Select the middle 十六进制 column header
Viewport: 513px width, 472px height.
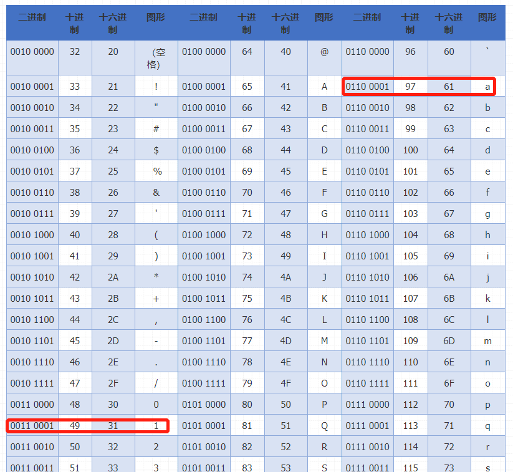[x=285, y=23]
